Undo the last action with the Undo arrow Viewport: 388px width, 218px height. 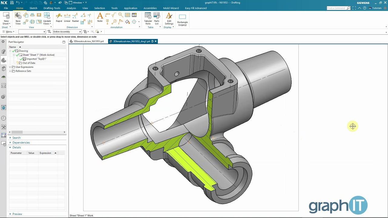pyautogui.click(x=18, y=3)
